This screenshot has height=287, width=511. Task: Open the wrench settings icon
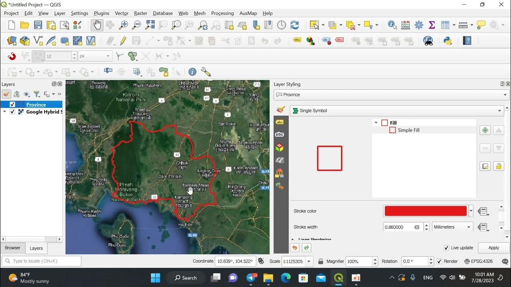[x=206, y=72]
